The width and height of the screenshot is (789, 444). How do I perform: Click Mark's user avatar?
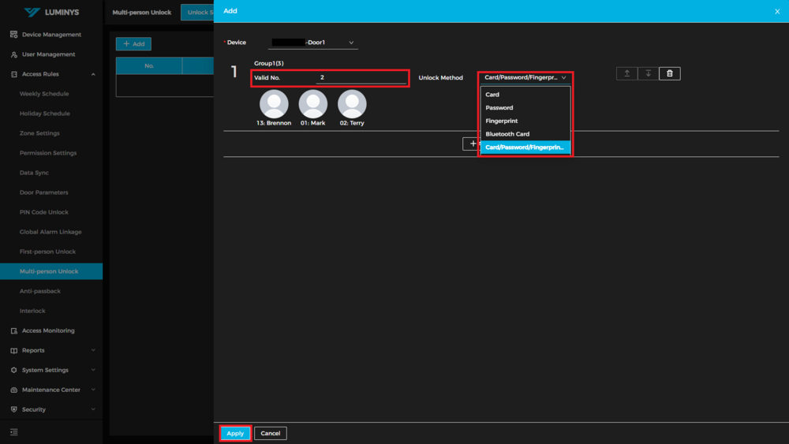313,104
